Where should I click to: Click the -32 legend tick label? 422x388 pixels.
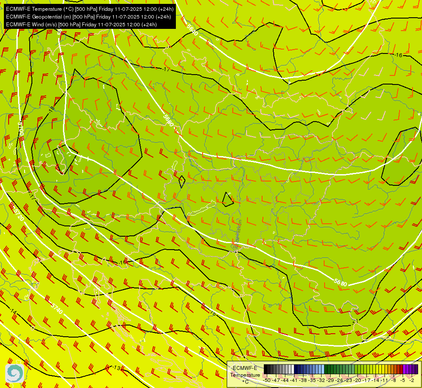pos(321,380)
